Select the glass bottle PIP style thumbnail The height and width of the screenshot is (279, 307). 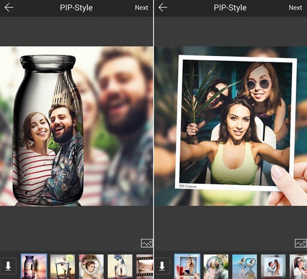34,266
